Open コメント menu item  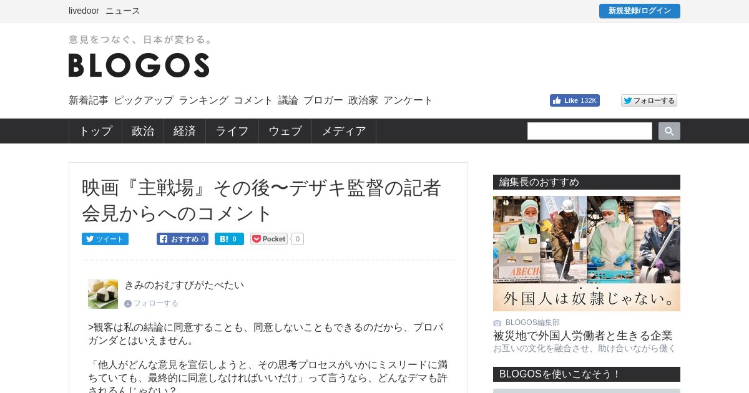(x=253, y=100)
